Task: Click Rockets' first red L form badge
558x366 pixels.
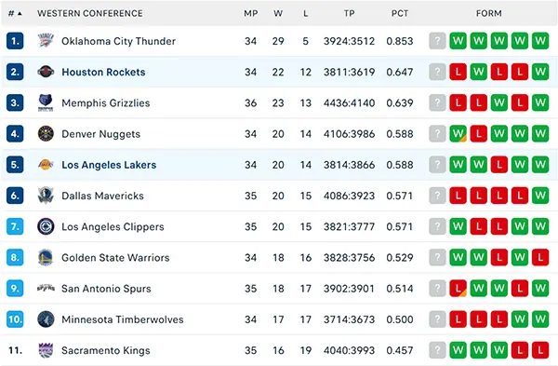Action: point(458,72)
